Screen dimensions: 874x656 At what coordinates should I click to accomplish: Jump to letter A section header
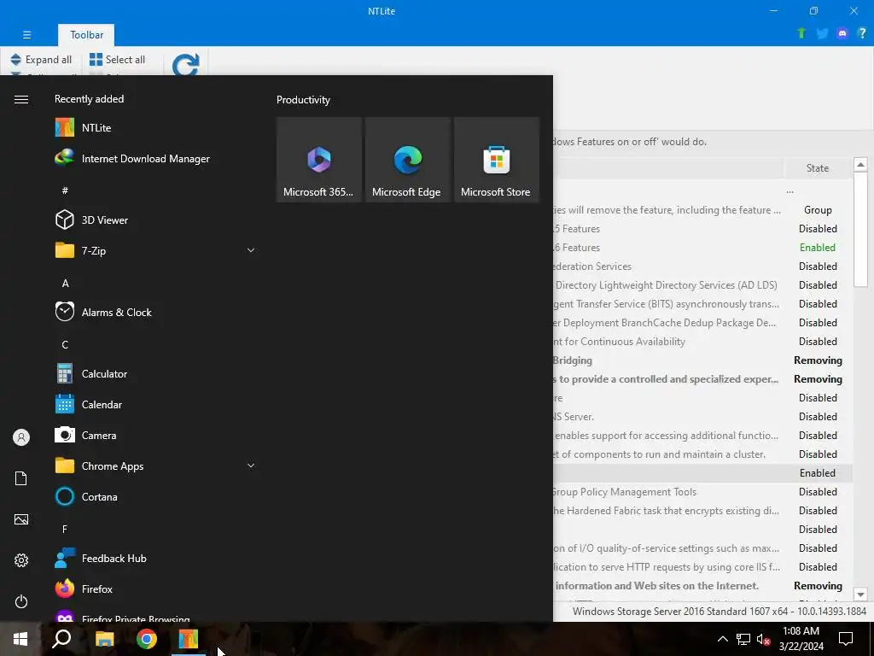pyautogui.click(x=65, y=284)
